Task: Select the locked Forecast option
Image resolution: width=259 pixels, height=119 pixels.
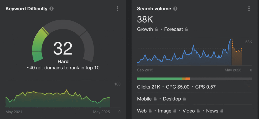Action: click(x=174, y=29)
